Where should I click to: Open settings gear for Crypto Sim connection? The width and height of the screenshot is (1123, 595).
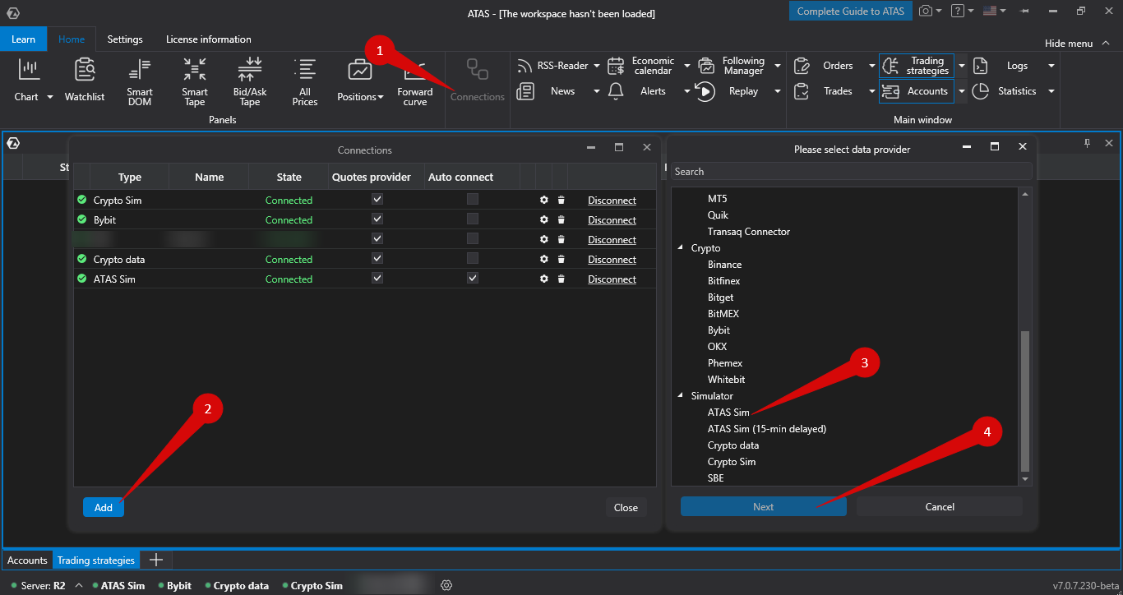click(x=543, y=200)
